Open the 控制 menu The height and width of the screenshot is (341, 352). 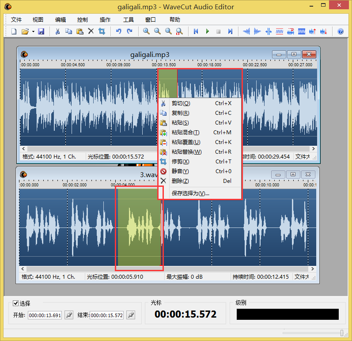83,20
